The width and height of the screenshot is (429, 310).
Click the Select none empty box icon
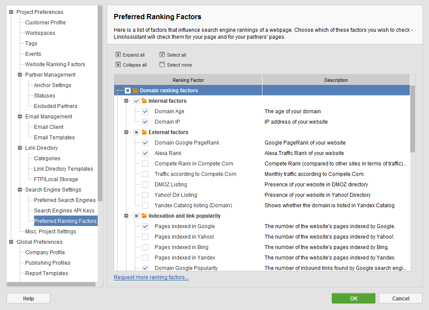coord(162,65)
